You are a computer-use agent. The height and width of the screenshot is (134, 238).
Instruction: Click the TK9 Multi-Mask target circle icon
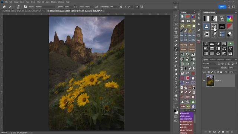(x=214, y=26)
